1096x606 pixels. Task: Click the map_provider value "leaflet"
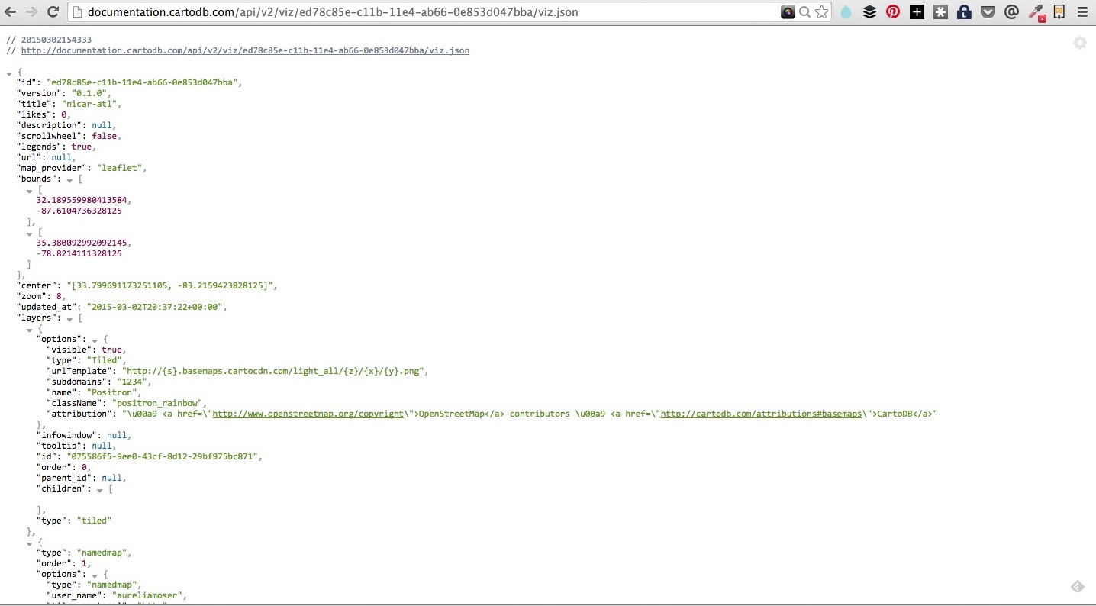120,168
